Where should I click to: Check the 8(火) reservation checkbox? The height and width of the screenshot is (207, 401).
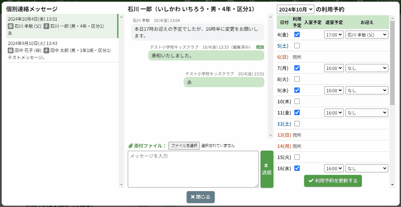click(297, 79)
